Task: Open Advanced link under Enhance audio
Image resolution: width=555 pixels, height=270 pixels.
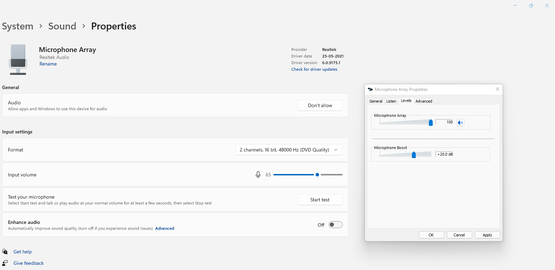Action: [165, 228]
